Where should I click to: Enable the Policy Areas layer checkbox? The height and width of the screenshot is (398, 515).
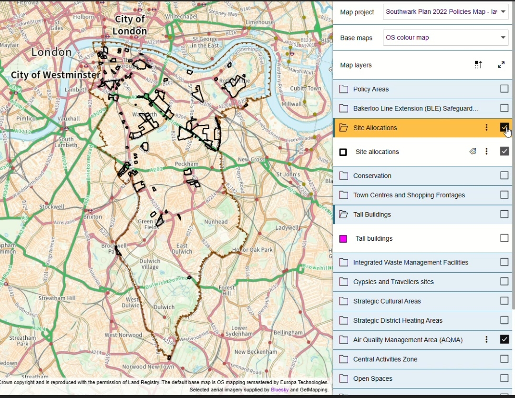[504, 89]
